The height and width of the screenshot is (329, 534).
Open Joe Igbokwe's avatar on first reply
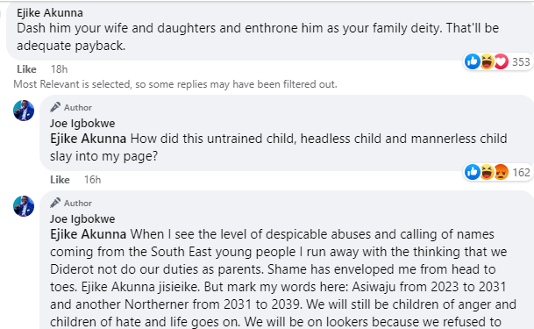[24, 111]
